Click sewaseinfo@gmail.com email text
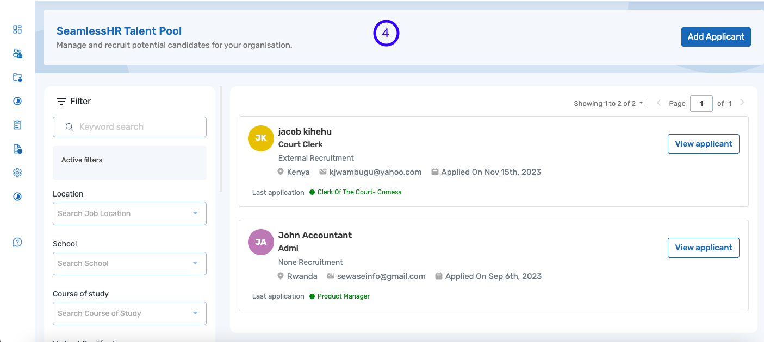Screen dimensions: 764x342 (x=381, y=276)
